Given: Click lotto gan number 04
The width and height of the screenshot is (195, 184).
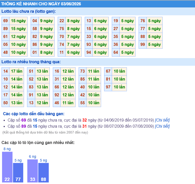Looking at the screenshot, I should [x=35, y=21].
